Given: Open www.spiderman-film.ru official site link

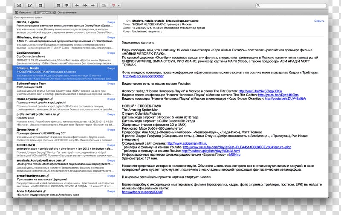Looking at the screenshot, I should 187,143.
